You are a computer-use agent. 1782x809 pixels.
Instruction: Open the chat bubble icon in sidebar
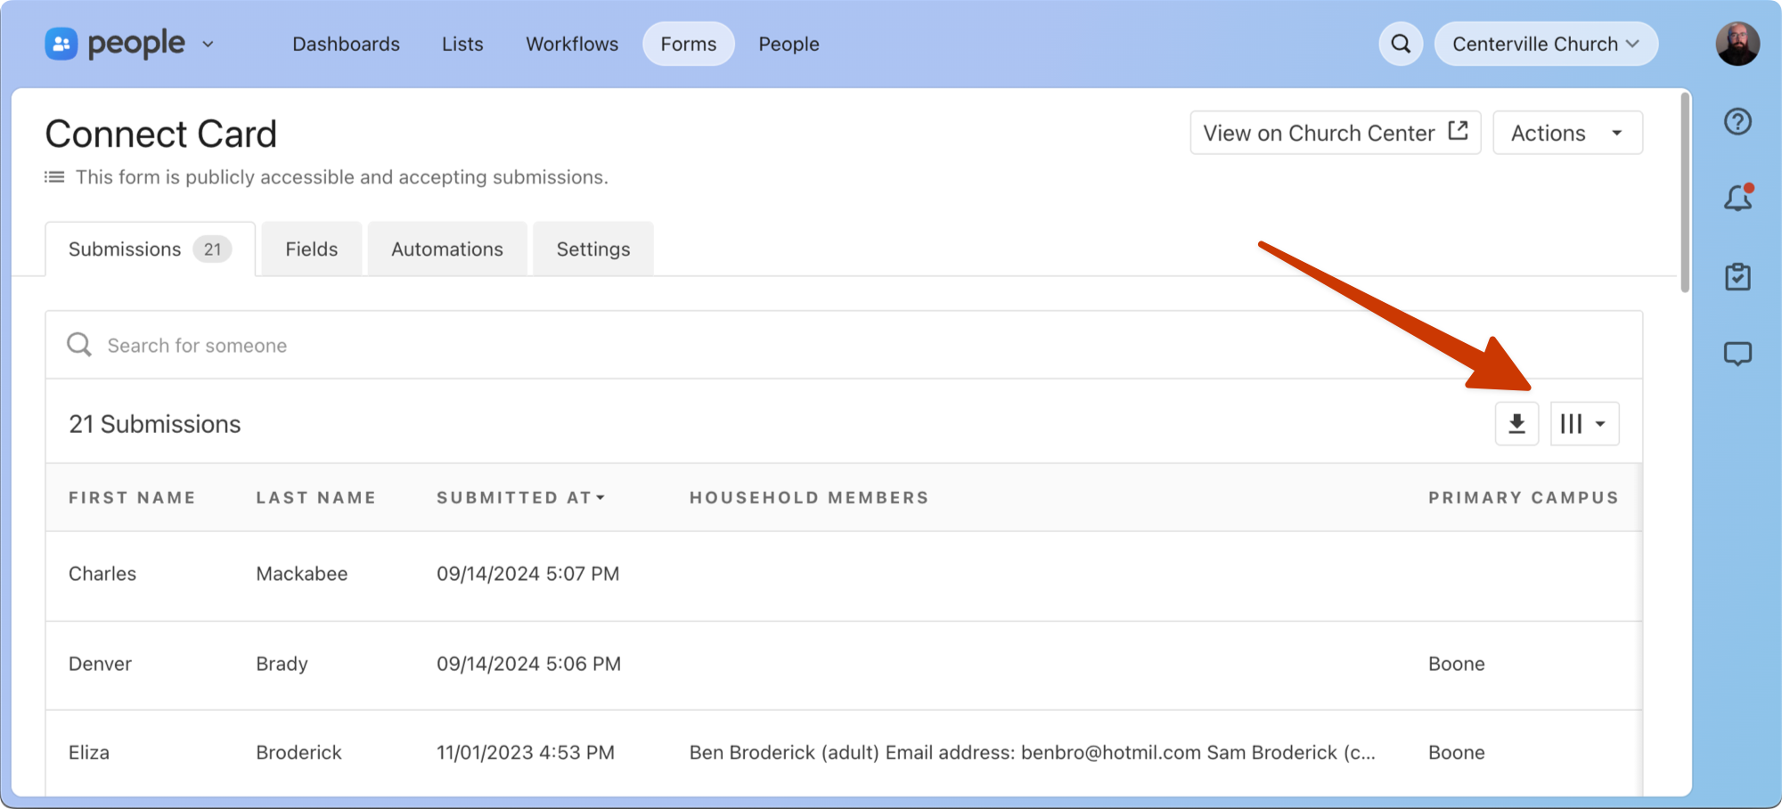(1737, 352)
